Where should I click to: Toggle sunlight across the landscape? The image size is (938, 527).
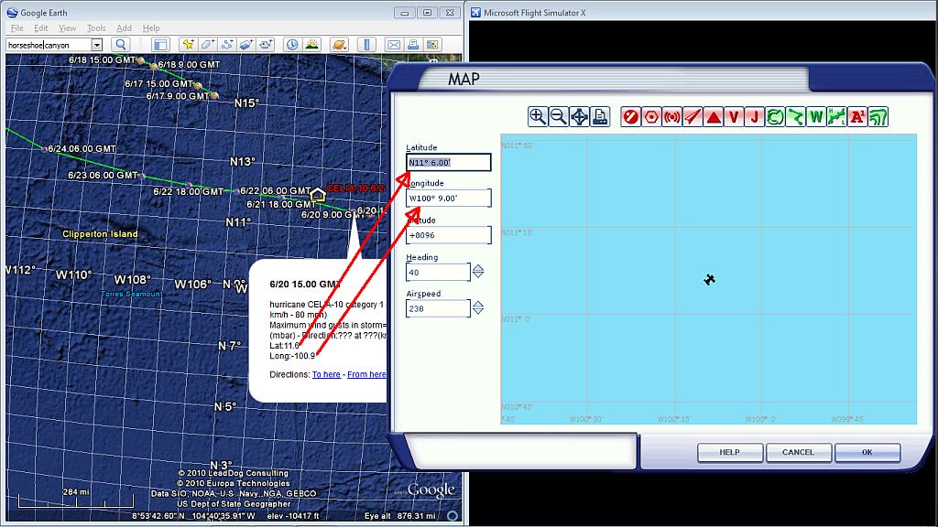(311, 45)
